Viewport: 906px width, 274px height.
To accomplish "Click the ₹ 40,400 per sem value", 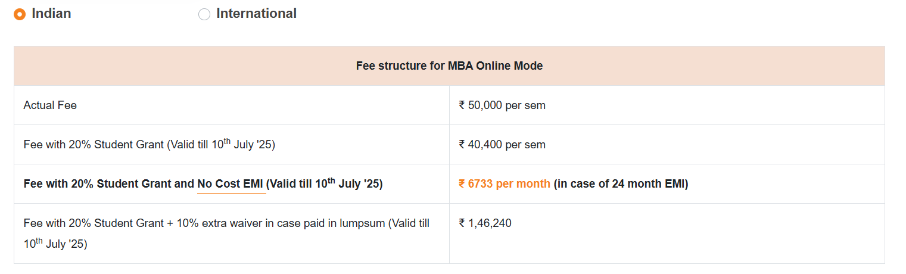I will pos(502,145).
